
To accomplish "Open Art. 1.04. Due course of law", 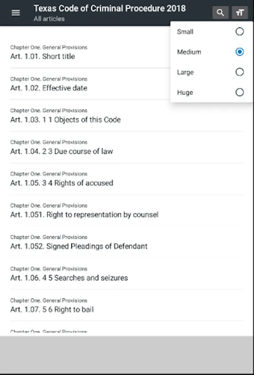I will point(62,151).
